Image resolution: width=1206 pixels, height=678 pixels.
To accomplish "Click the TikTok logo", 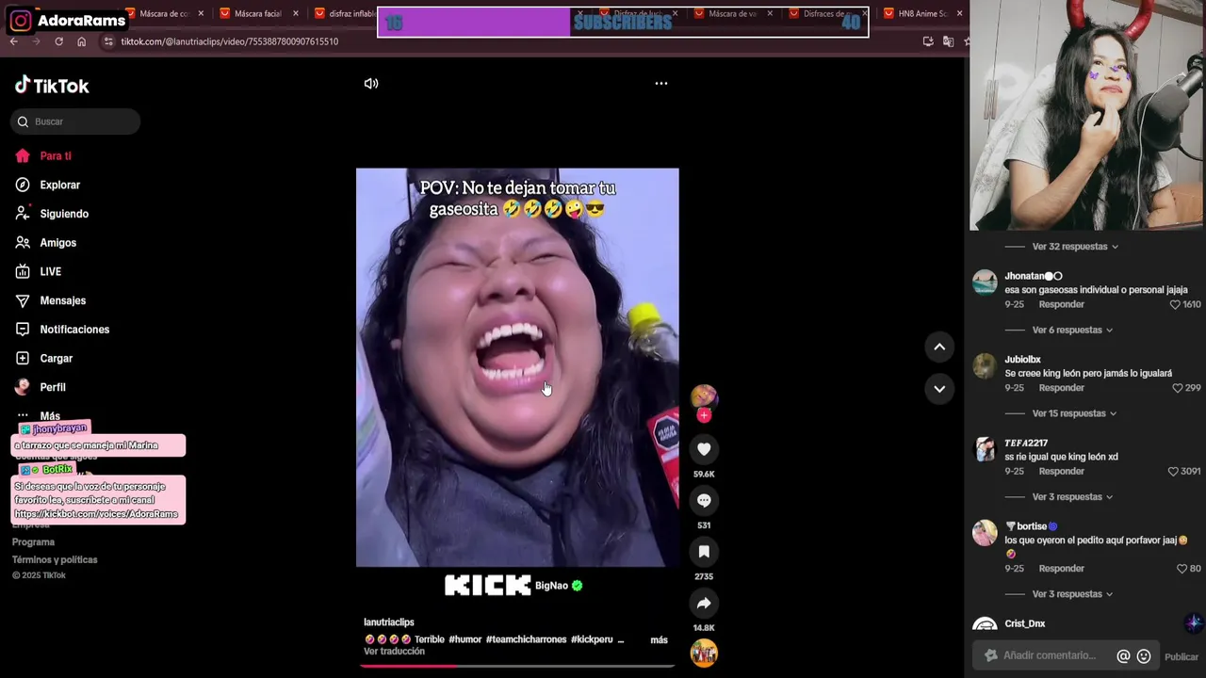I will (x=52, y=86).
